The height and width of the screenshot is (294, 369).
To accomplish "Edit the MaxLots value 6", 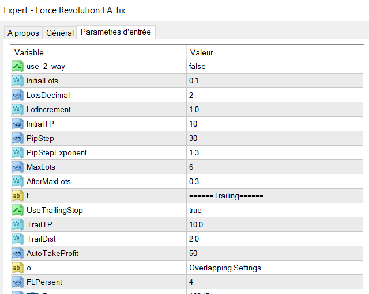I will tap(191, 167).
